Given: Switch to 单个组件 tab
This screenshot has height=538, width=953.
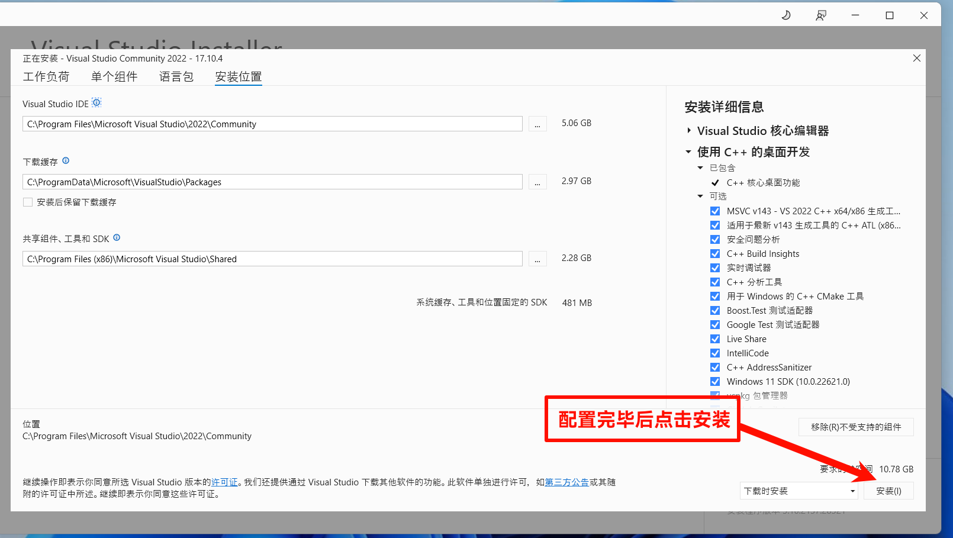Looking at the screenshot, I should [x=114, y=76].
